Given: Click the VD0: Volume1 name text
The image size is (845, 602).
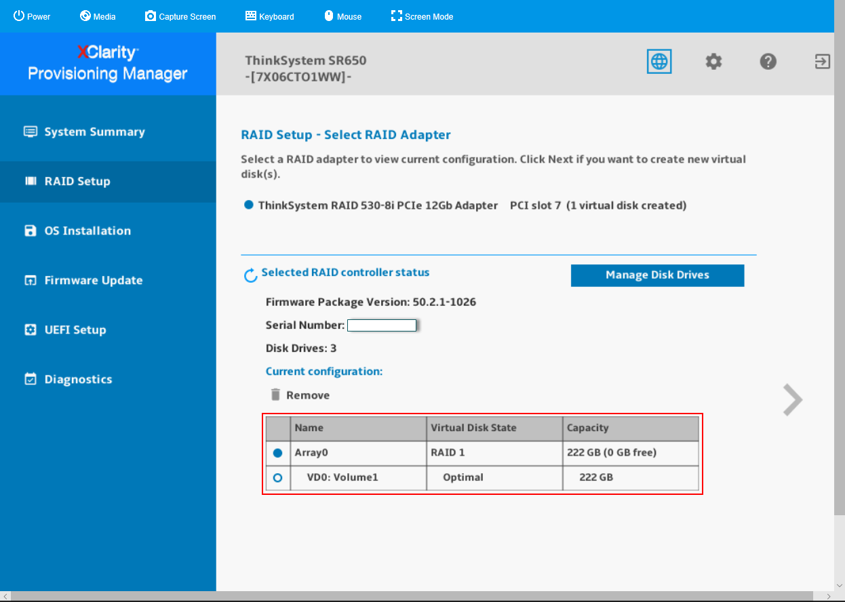Looking at the screenshot, I should (x=342, y=478).
